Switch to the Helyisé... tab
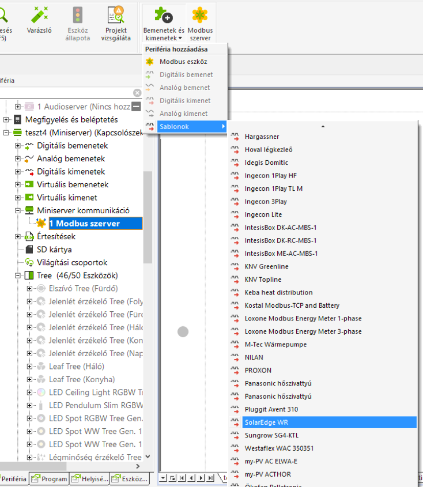Image resolution: width=423 pixels, height=487 pixels. pos(89,479)
